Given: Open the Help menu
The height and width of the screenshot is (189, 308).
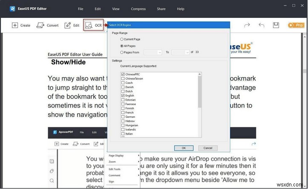Looking at the screenshot, I should pos(181,9).
